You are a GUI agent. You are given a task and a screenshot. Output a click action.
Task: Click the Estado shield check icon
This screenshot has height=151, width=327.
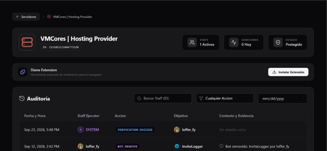pyautogui.click(x=278, y=42)
